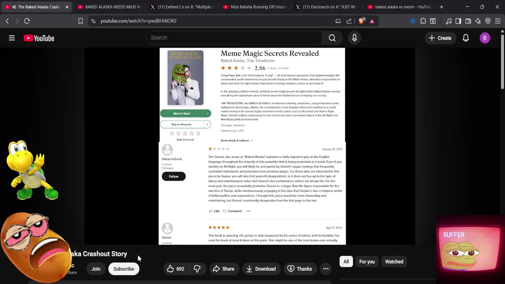Click the Join channel button
Image resolution: width=505 pixels, height=284 pixels.
coord(96,269)
